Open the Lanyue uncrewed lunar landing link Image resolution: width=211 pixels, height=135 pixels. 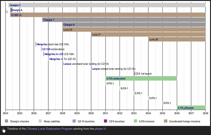coord(67,64)
